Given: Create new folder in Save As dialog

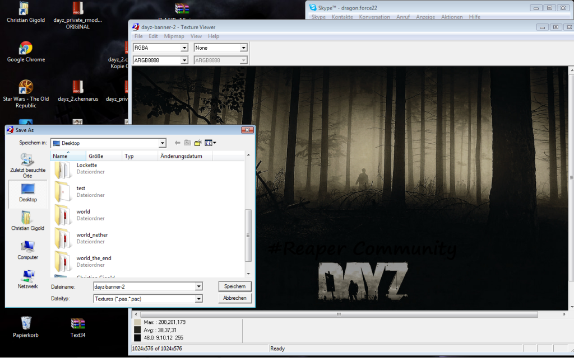Looking at the screenshot, I should click(198, 143).
